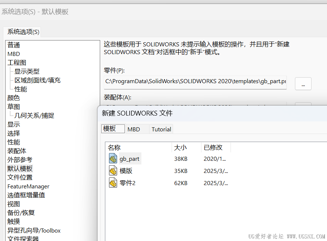Select 性能 under 工程图
Image resolution: width=327 pixels, height=241 pixels.
21,89
